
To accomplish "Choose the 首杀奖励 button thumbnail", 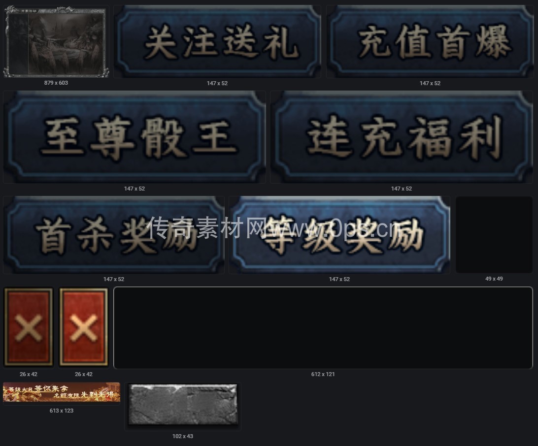I will pos(114,235).
